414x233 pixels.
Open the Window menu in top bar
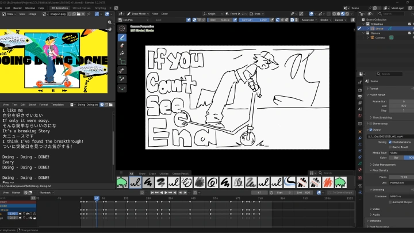pyautogui.click(x=30, y=8)
